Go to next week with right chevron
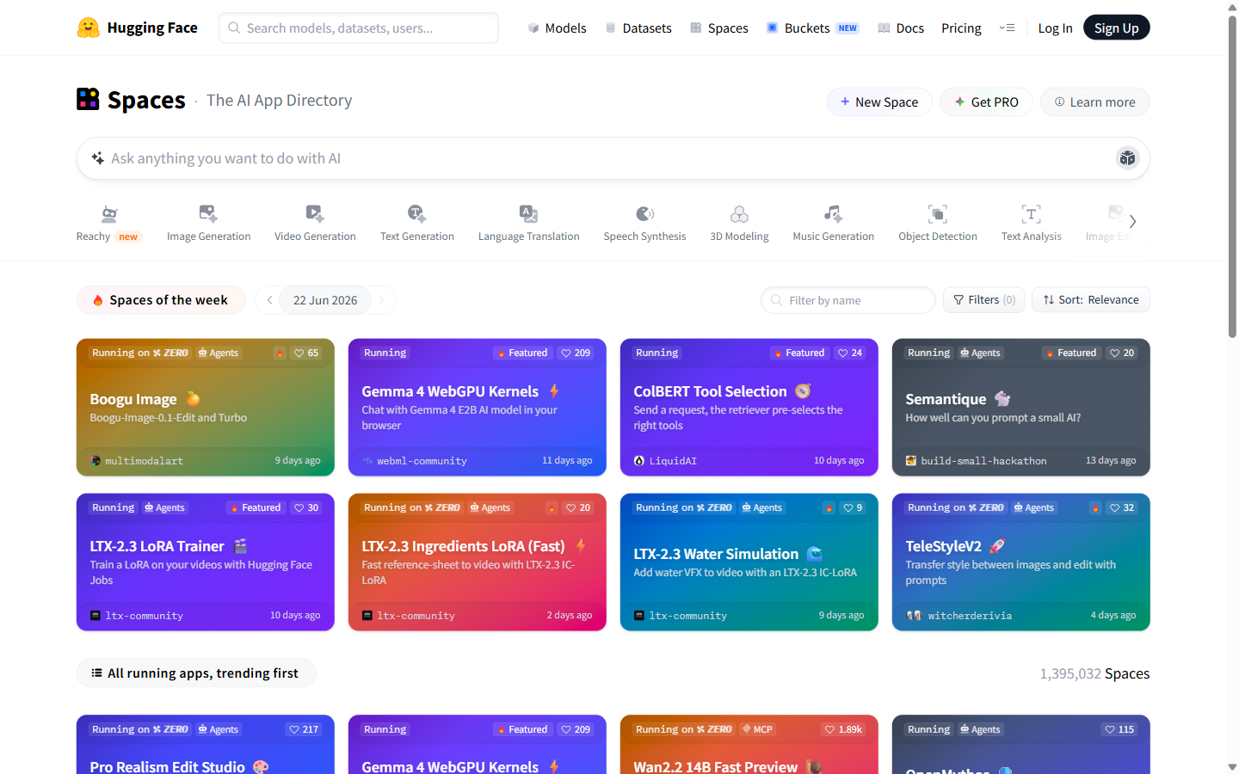This screenshot has width=1239, height=774. point(382,300)
